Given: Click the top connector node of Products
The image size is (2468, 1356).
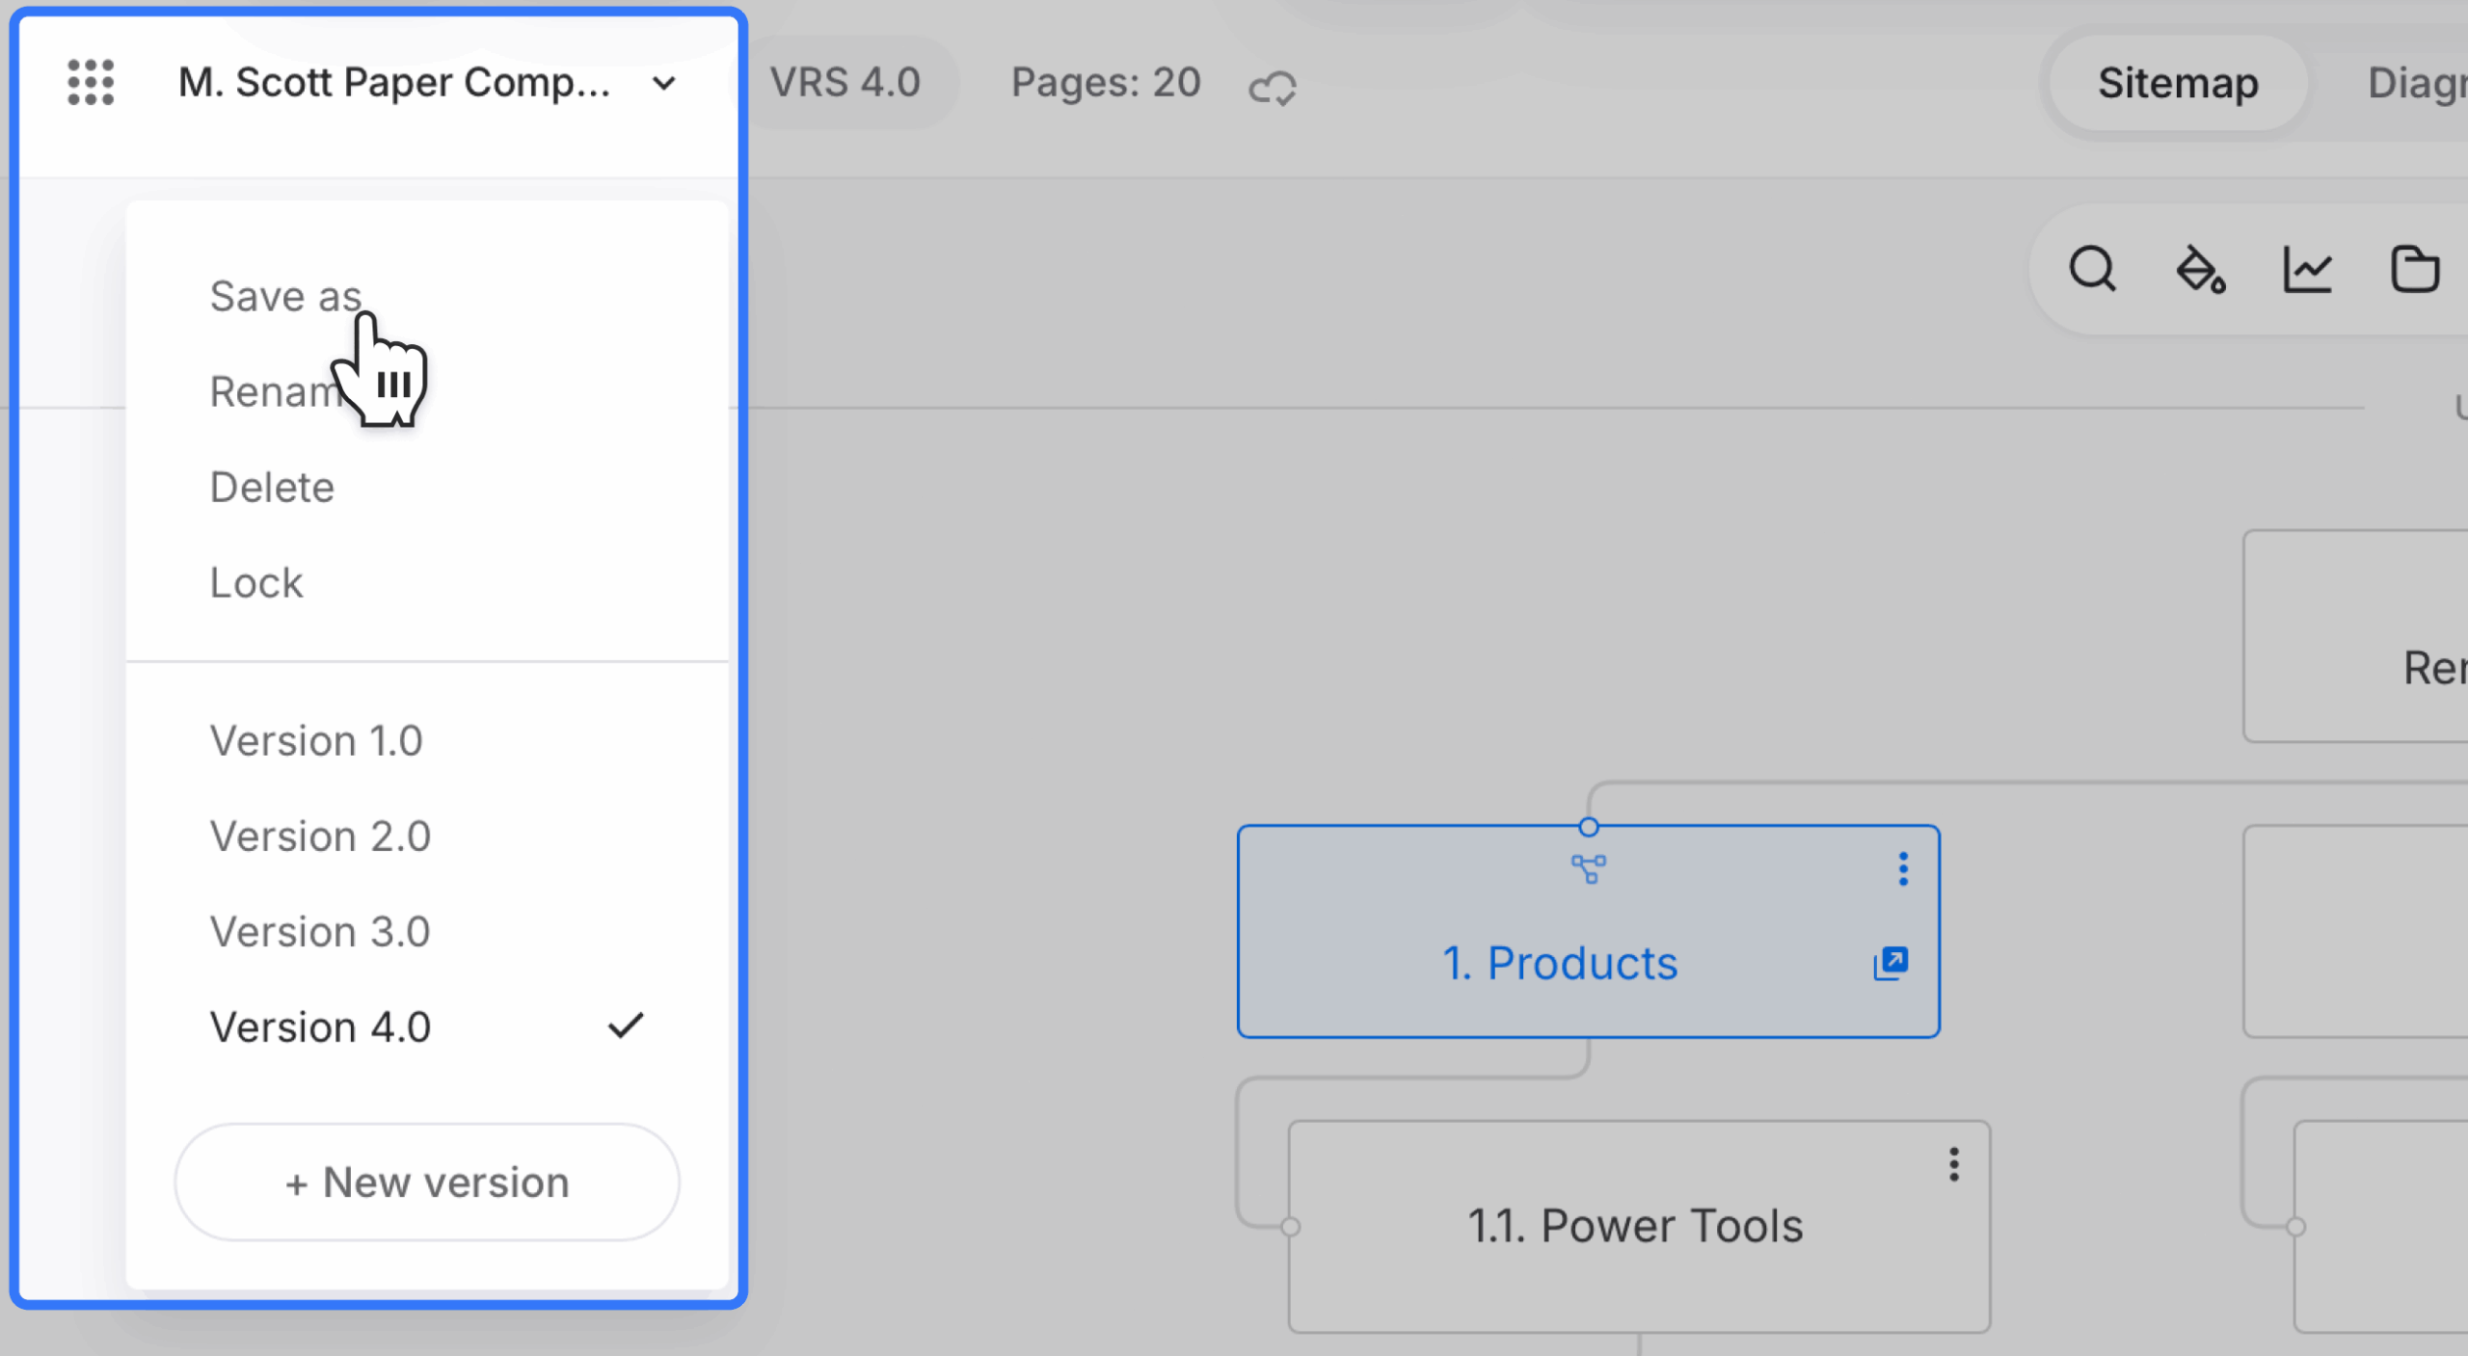Looking at the screenshot, I should coord(1588,827).
